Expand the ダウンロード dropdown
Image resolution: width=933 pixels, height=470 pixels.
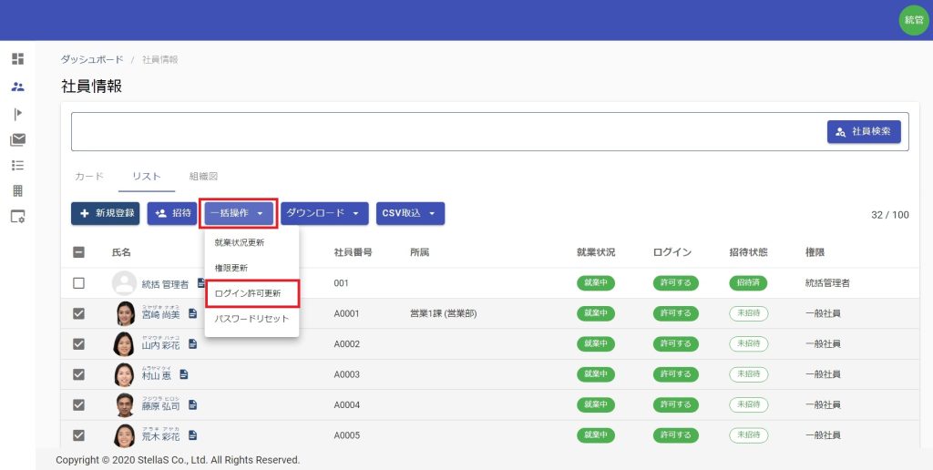324,213
